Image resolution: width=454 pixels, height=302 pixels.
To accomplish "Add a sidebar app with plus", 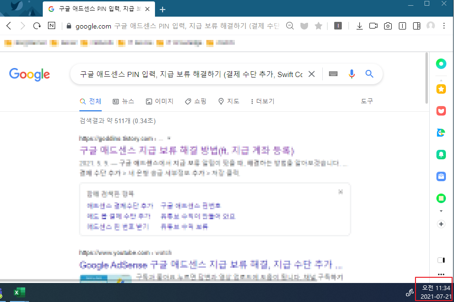I will point(441,224).
